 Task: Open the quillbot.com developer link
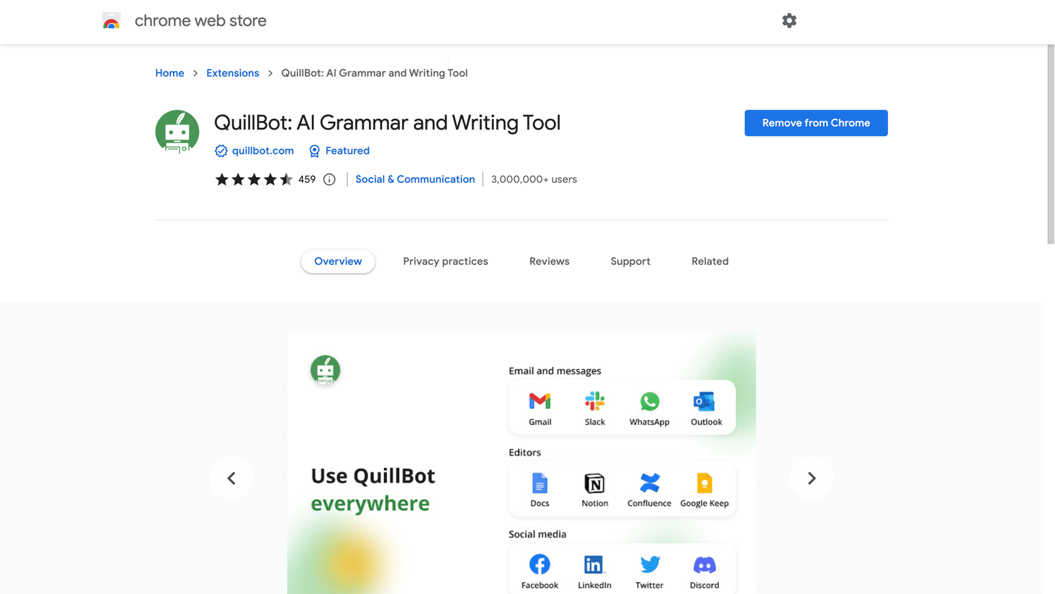click(x=263, y=151)
